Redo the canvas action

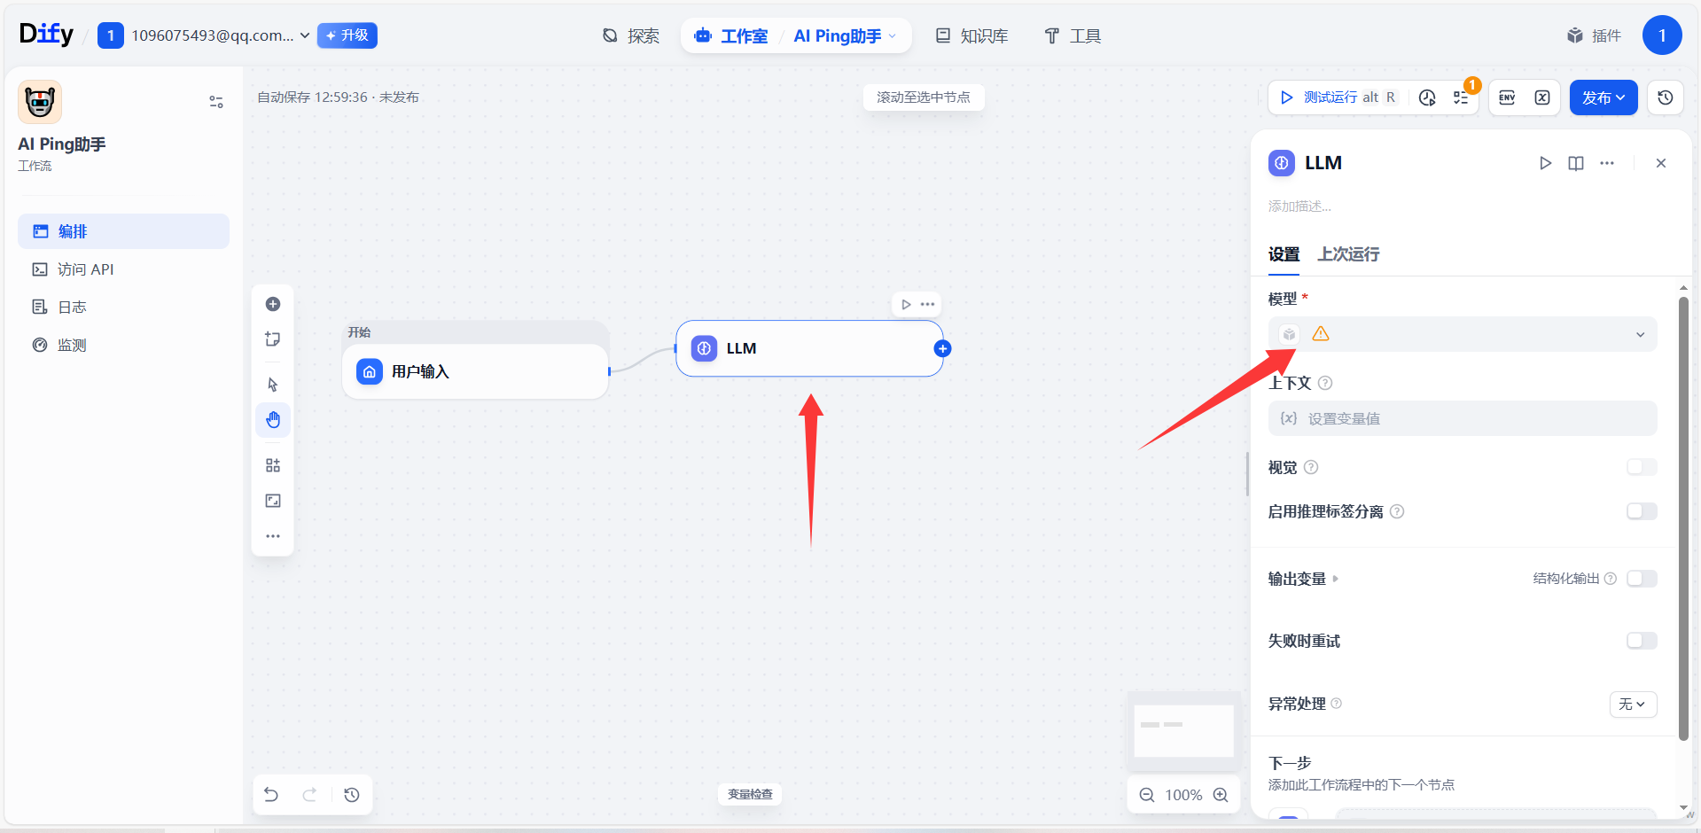pos(309,795)
